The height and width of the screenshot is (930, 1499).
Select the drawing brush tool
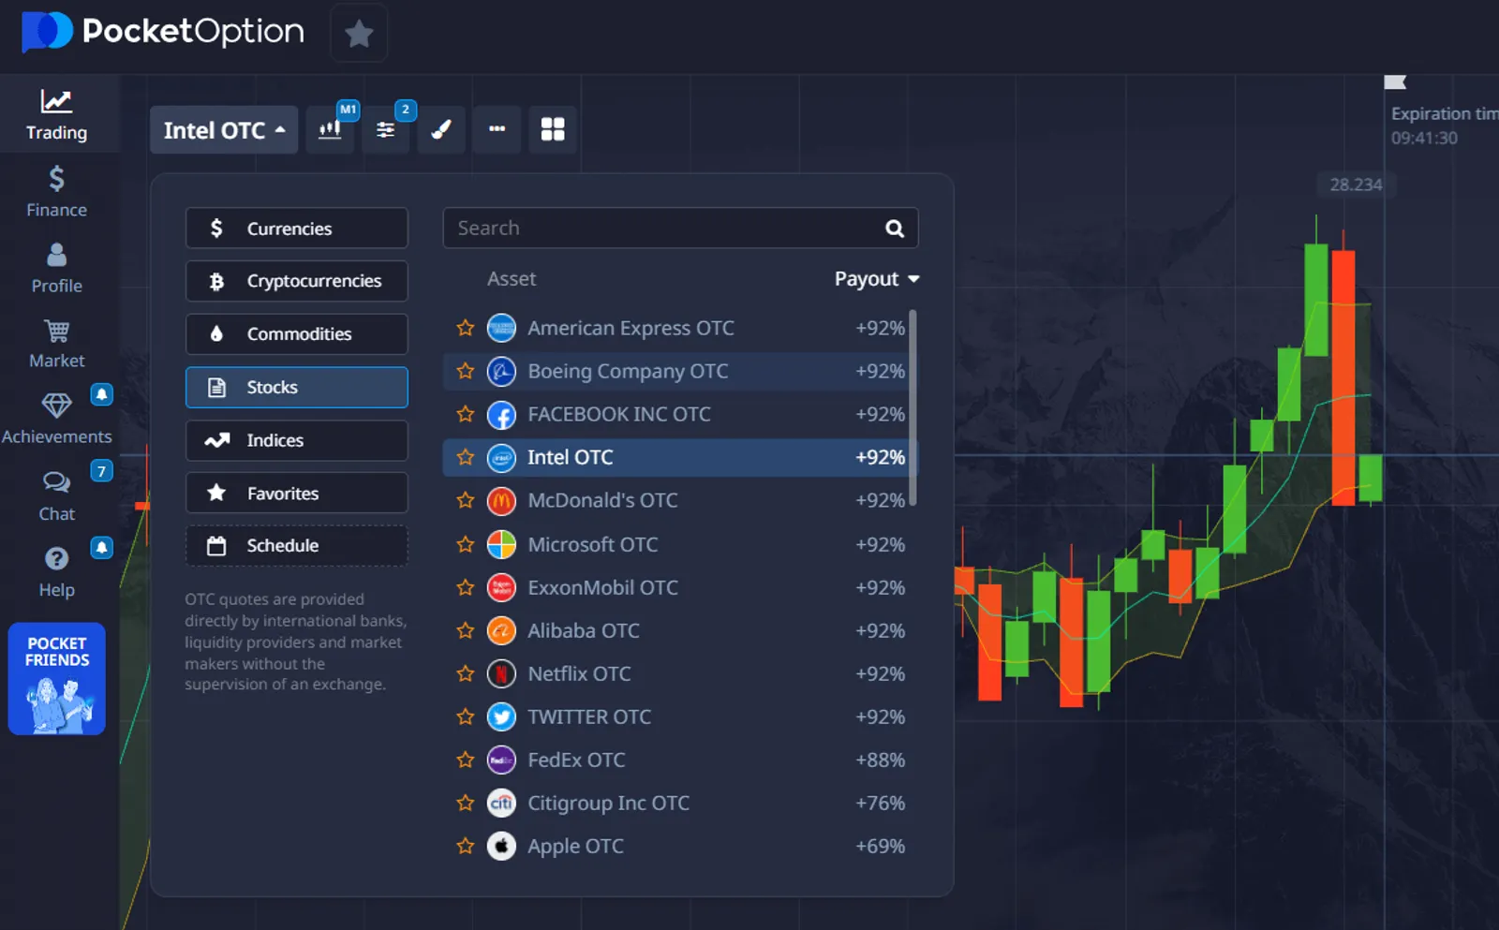[441, 129]
